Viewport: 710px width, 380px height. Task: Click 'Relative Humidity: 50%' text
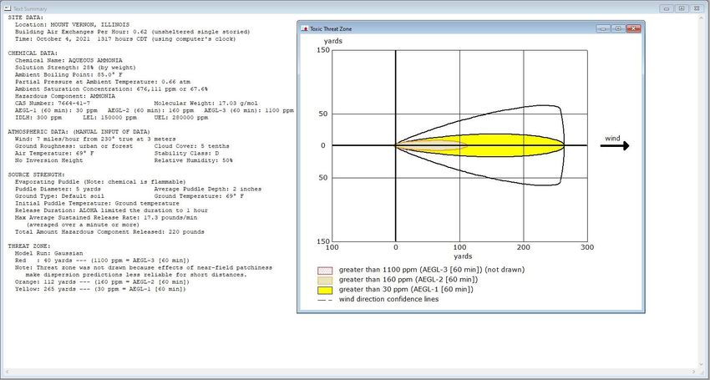click(x=193, y=160)
